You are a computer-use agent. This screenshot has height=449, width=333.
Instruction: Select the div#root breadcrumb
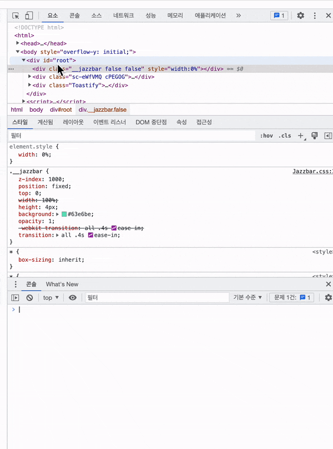coord(61,109)
